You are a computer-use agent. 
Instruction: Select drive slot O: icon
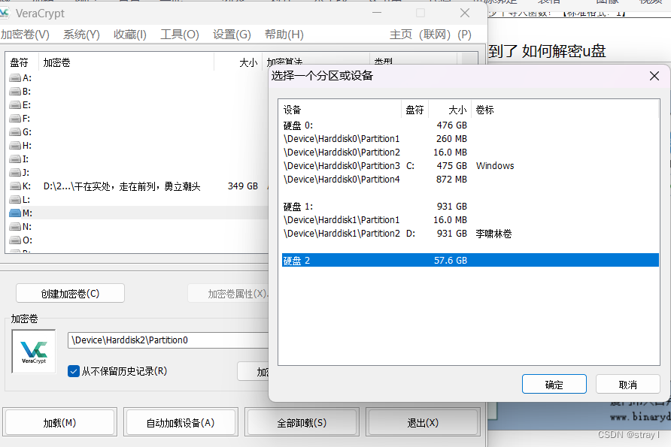[x=15, y=240]
